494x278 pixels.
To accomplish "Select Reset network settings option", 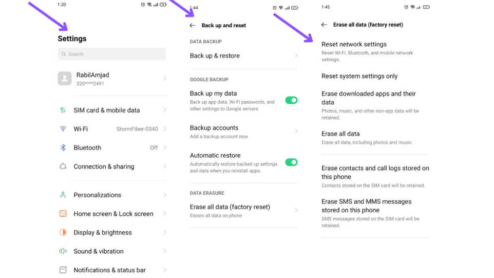I will point(354,45).
